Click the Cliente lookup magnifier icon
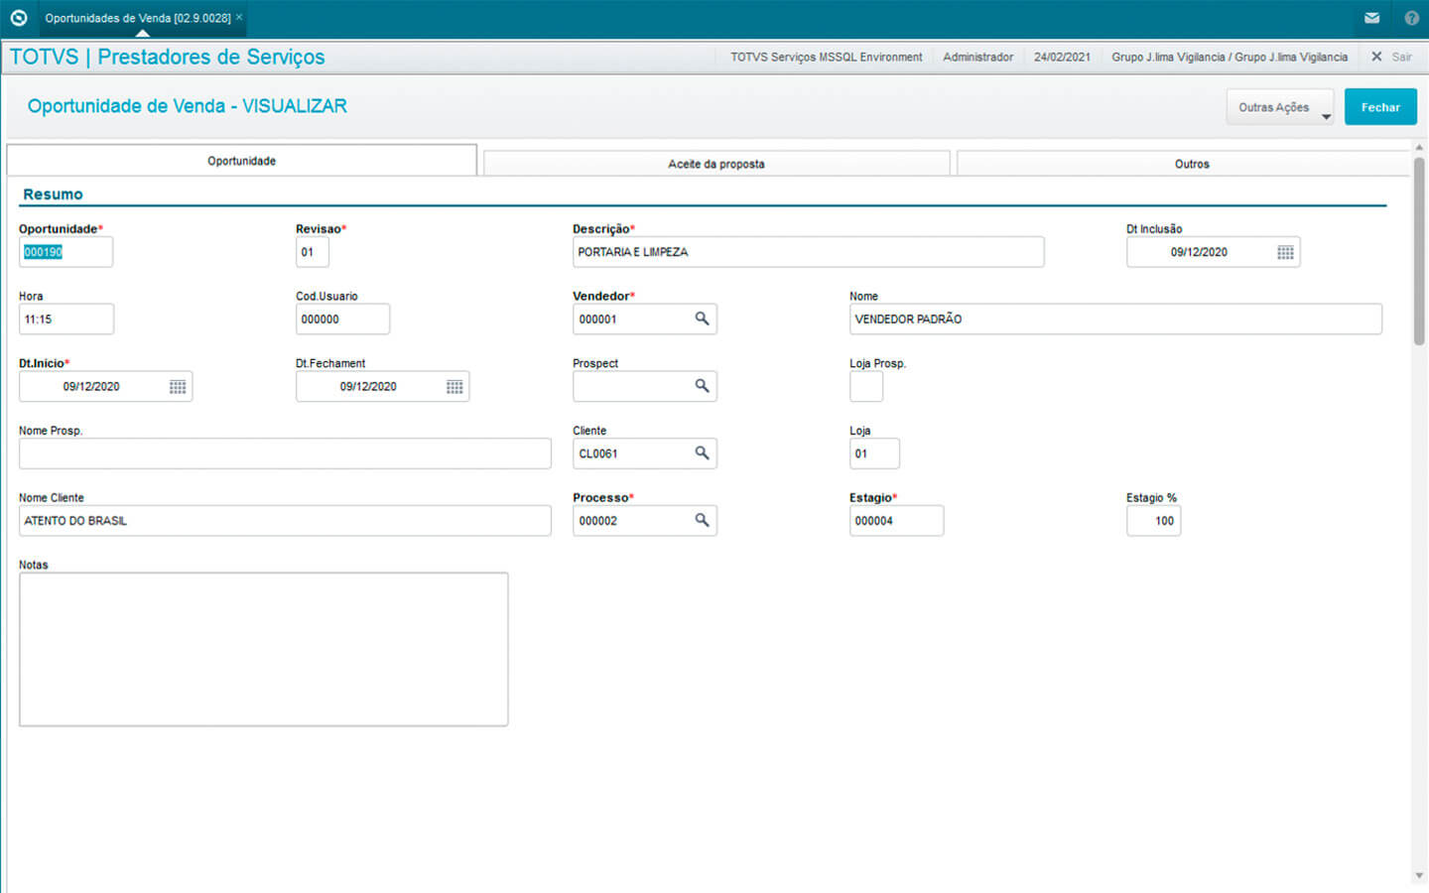The width and height of the screenshot is (1429, 893). click(702, 453)
